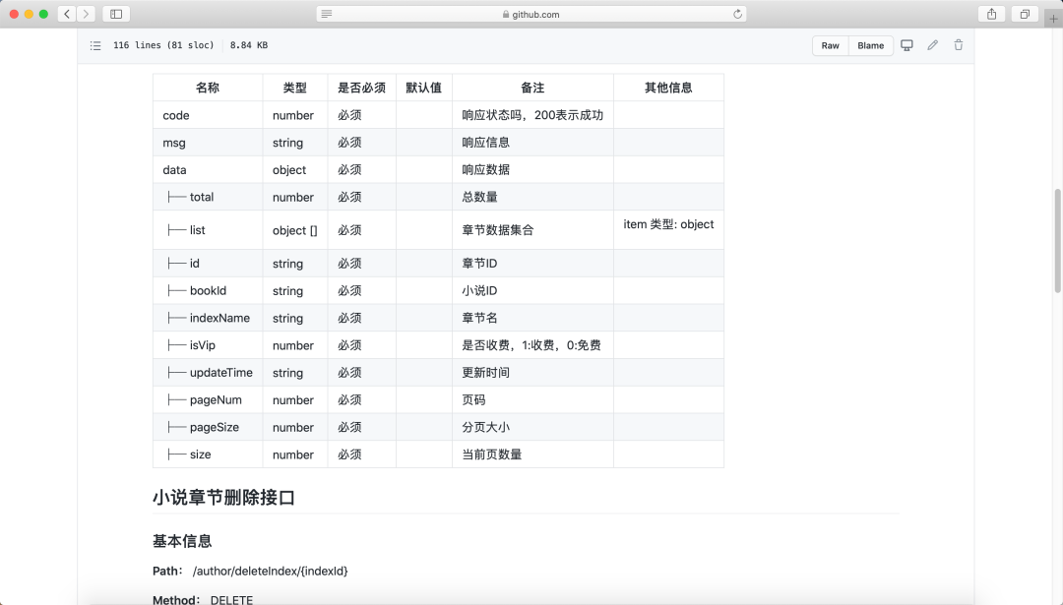Click the 'pageNum' field name
The height and width of the screenshot is (605, 1063).
point(216,399)
